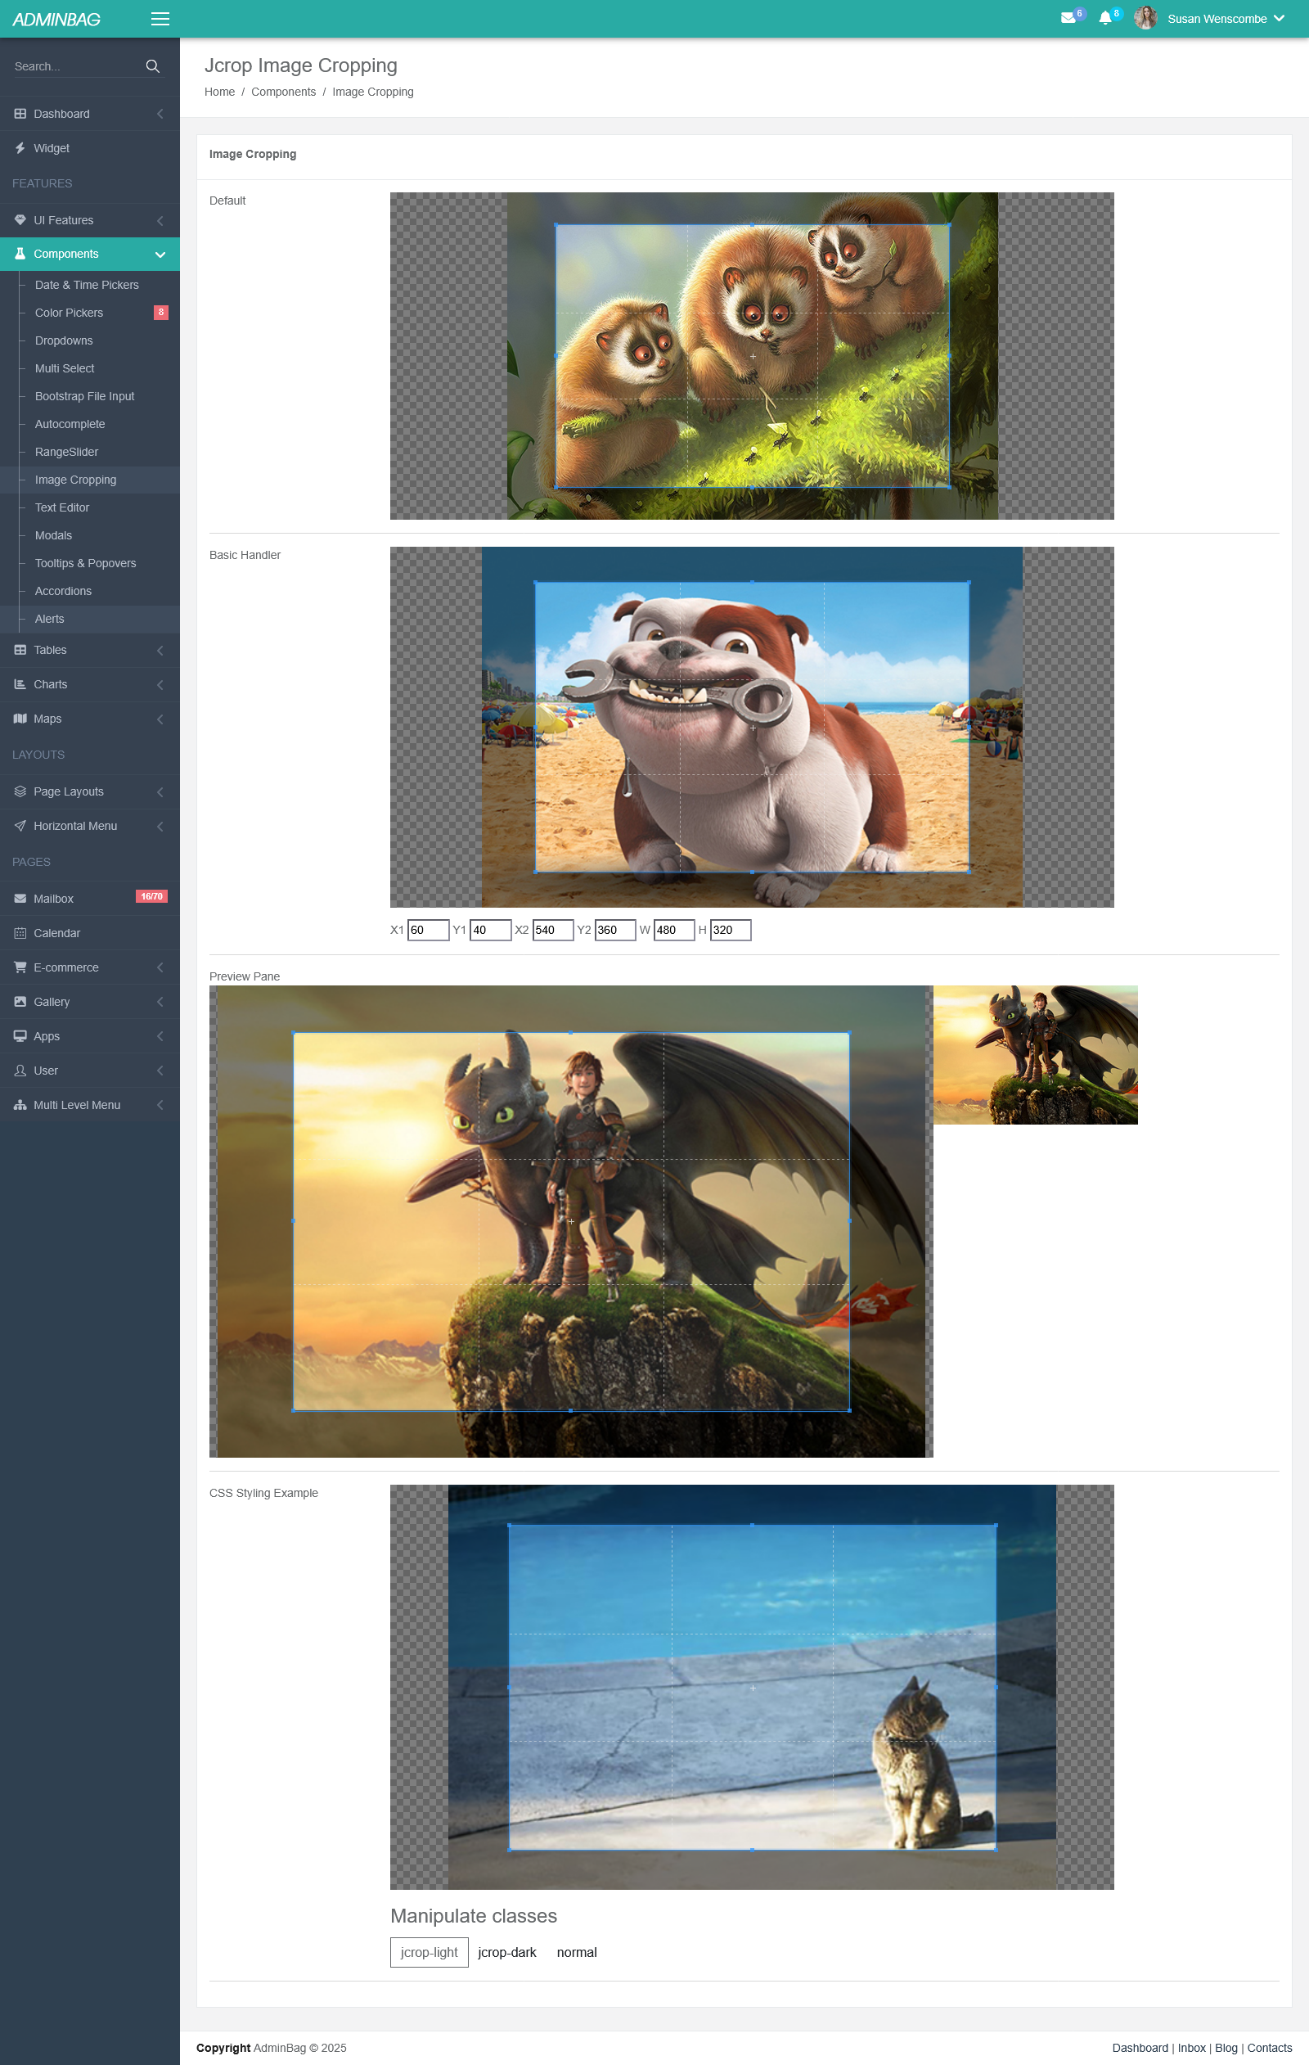Click the Widget lightning bolt icon
The height and width of the screenshot is (2065, 1309).
coord(20,148)
